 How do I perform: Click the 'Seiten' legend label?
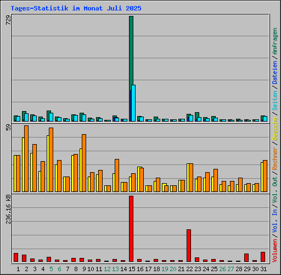tap(274, 101)
